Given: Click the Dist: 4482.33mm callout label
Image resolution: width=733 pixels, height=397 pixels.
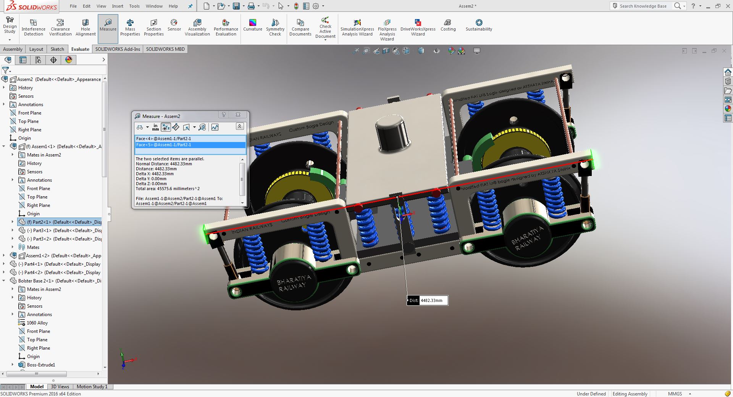Looking at the screenshot, I should pos(427,300).
